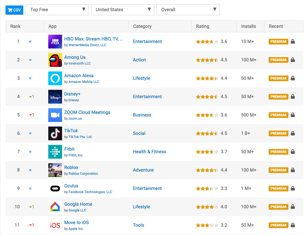Click the lock icon in Roblox row
This screenshot has width=308, height=235.
click(293, 170)
